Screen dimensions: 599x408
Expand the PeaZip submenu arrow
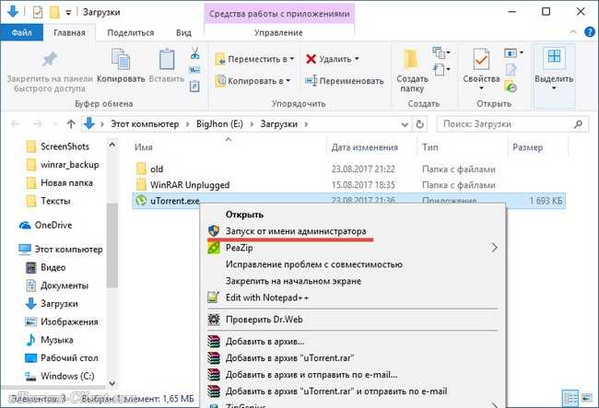pyautogui.click(x=494, y=248)
